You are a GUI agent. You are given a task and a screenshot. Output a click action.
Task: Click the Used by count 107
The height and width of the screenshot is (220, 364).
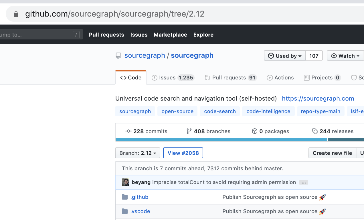tap(314, 56)
